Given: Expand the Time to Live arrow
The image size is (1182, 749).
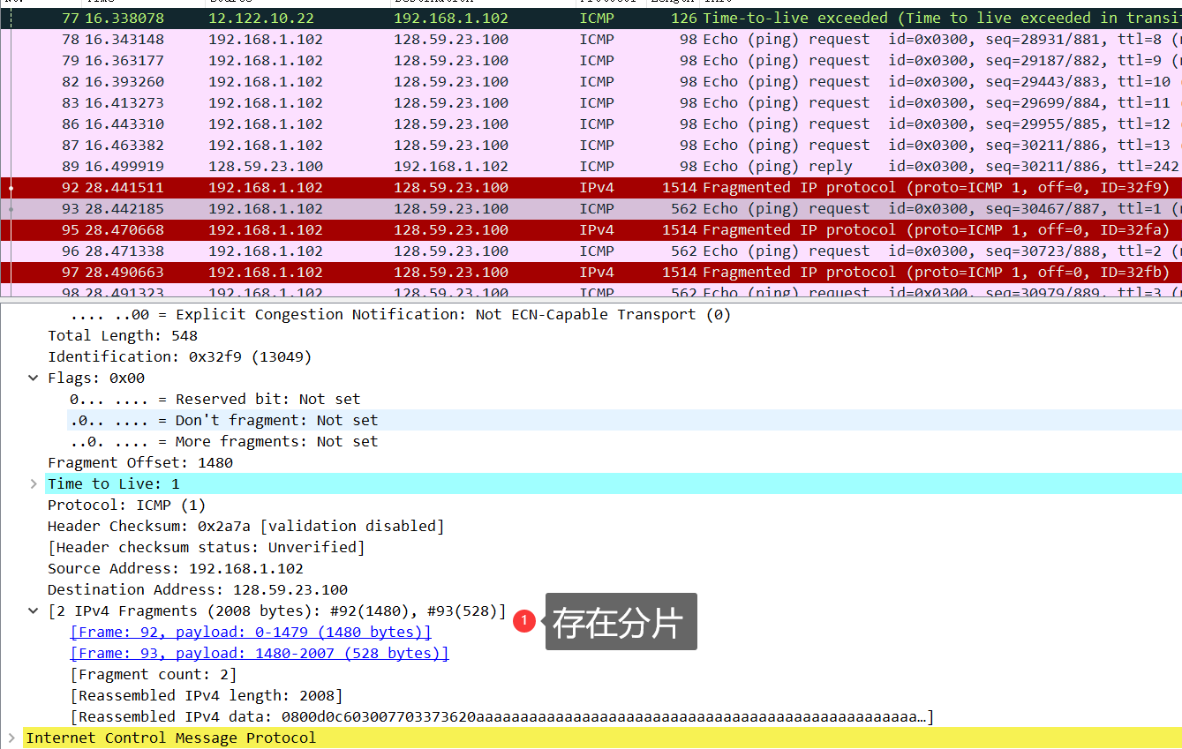Looking at the screenshot, I should [34, 483].
